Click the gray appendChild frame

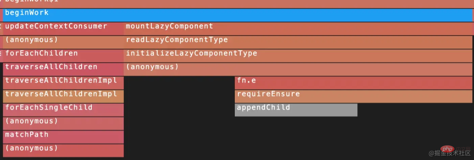296,110
